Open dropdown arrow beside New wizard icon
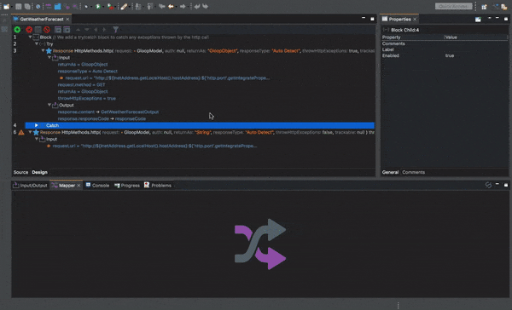 [x=11, y=7]
